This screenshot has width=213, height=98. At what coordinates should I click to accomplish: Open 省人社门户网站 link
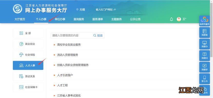click(104, 10)
